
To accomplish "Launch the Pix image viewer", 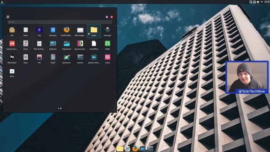I will pyautogui.click(x=39, y=59).
